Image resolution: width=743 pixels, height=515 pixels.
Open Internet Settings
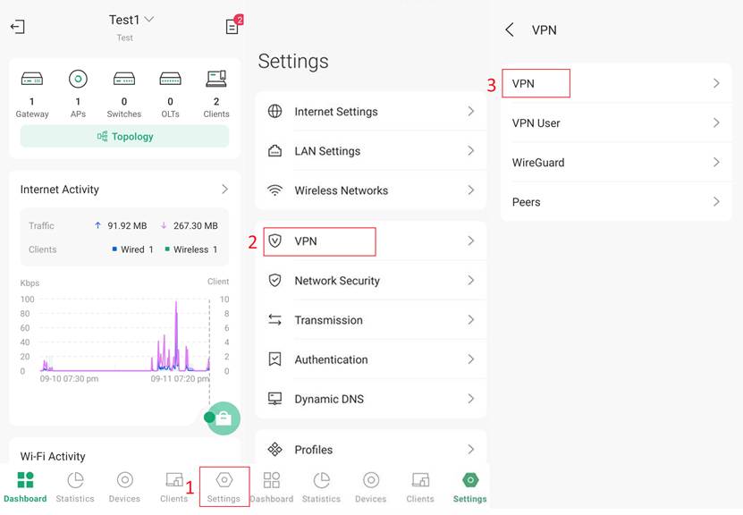[335, 112]
